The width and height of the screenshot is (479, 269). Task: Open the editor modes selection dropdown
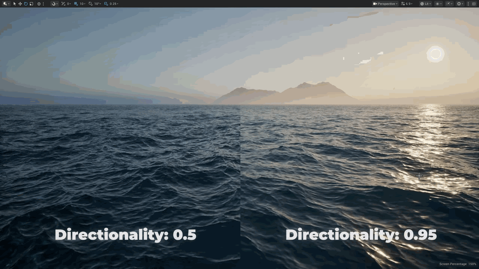6,4
